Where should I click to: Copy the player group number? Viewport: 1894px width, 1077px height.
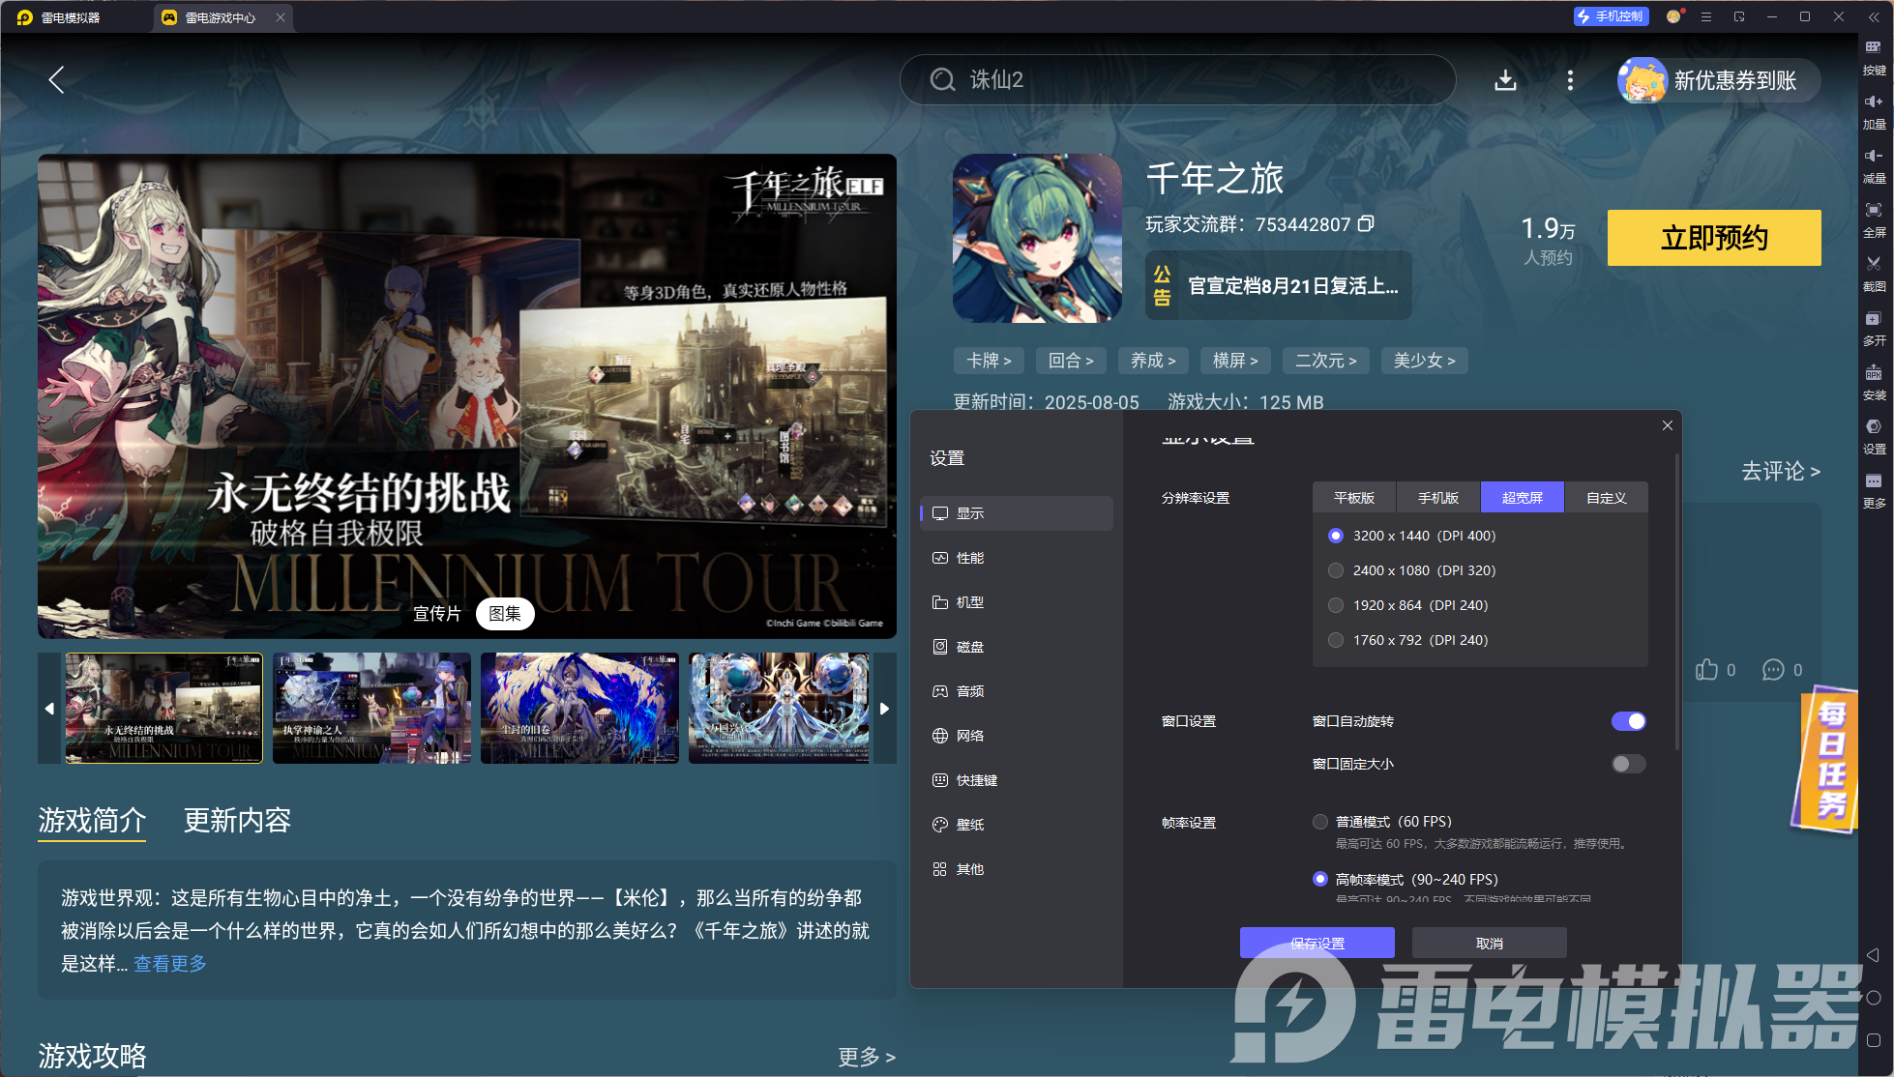(1366, 224)
